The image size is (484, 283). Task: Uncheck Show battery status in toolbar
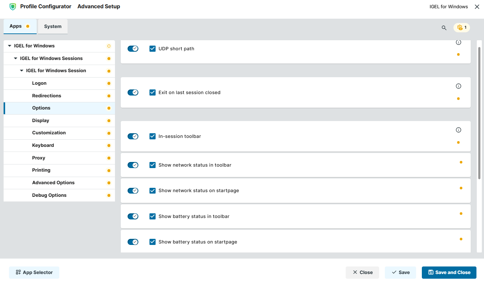(x=152, y=216)
